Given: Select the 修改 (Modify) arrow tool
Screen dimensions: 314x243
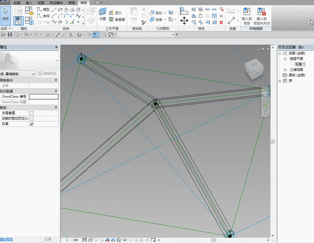Looking at the screenshot, I should (6, 15).
